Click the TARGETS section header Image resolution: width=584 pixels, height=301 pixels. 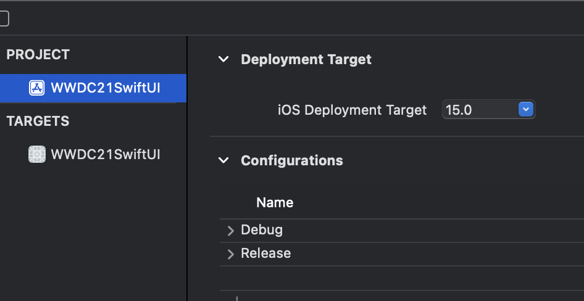point(38,121)
